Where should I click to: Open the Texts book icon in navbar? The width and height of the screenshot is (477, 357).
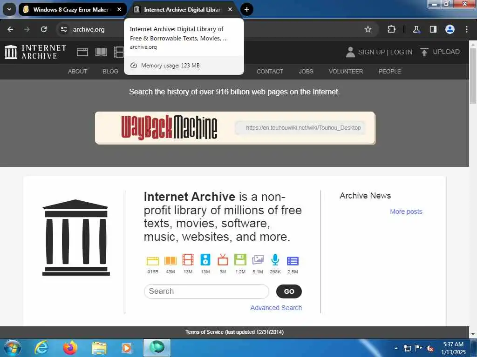[x=101, y=52]
